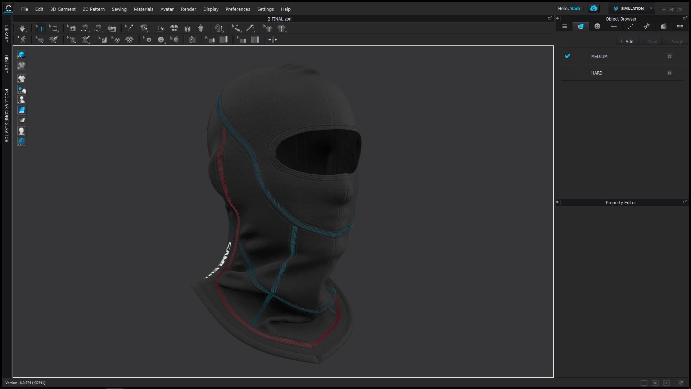Start simulation using the down-arrow toolbar icon

coord(22,28)
